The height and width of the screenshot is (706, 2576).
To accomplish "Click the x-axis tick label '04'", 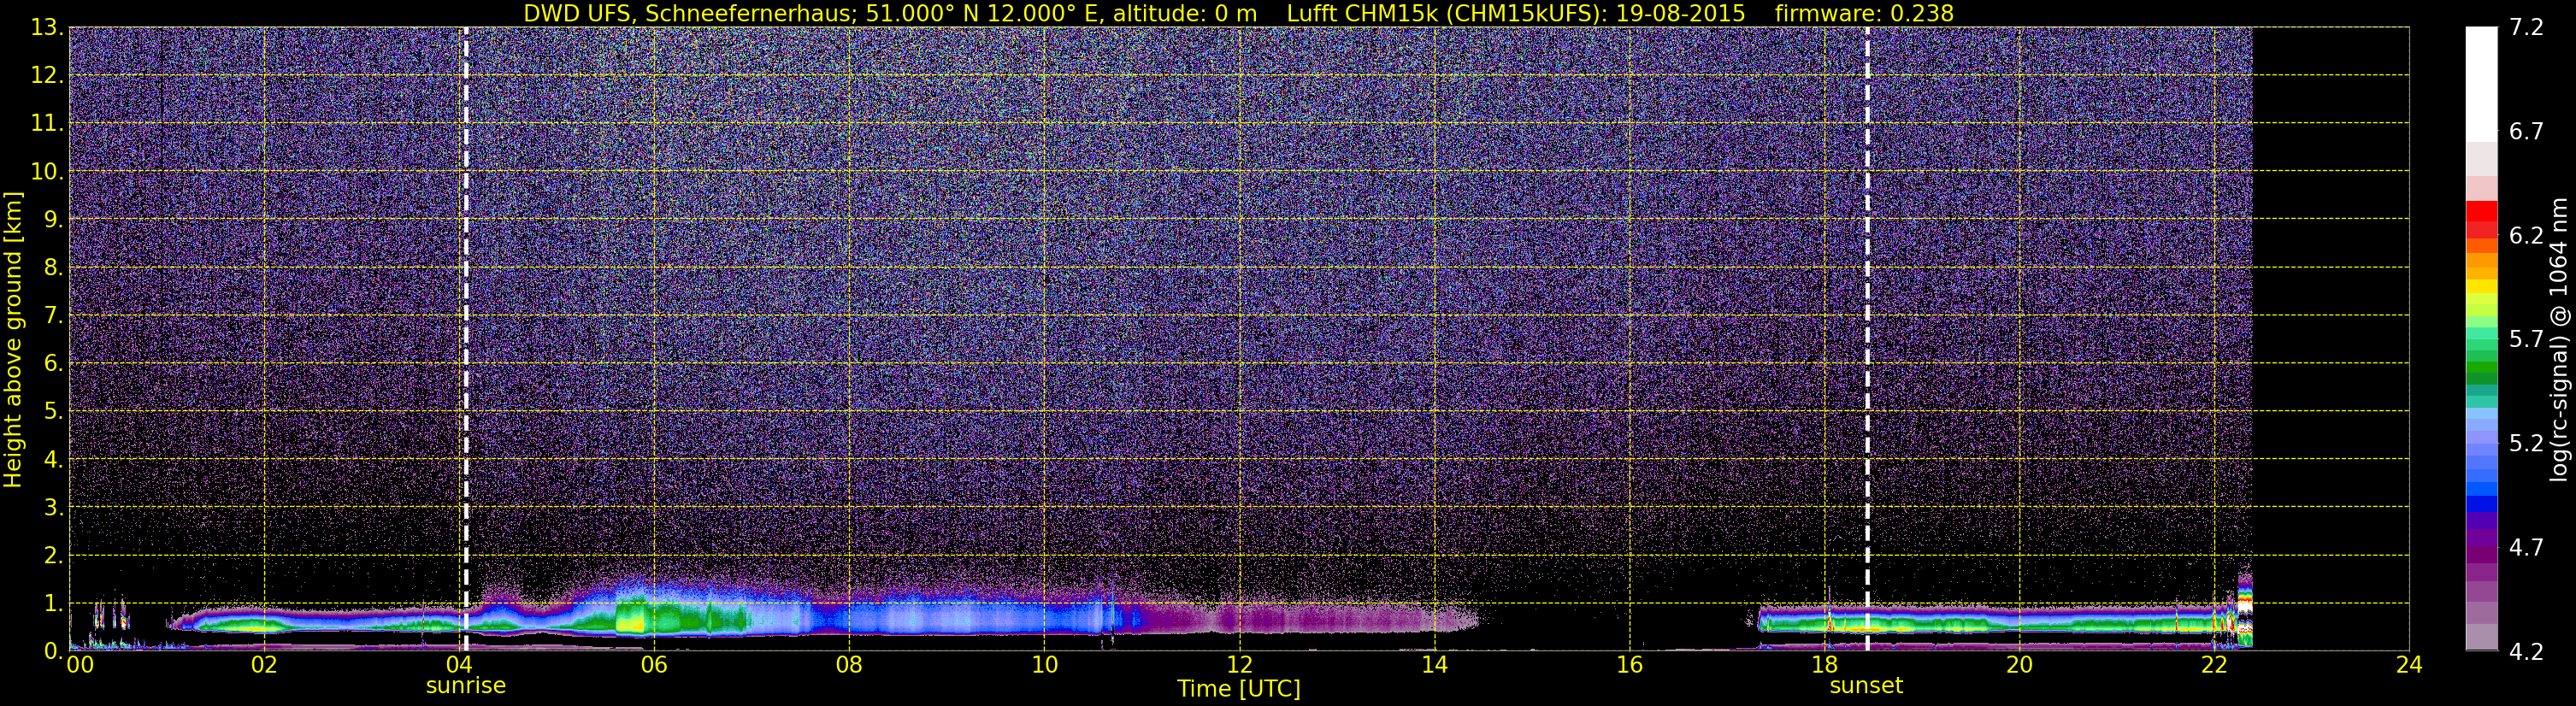I will pyautogui.click(x=459, y=665).
